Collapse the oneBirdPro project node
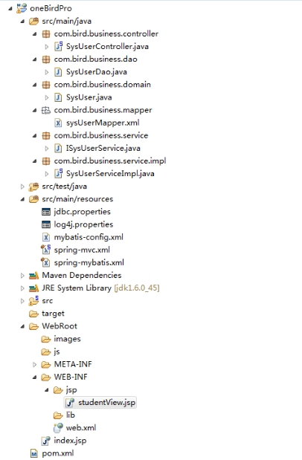 [10, 9]
